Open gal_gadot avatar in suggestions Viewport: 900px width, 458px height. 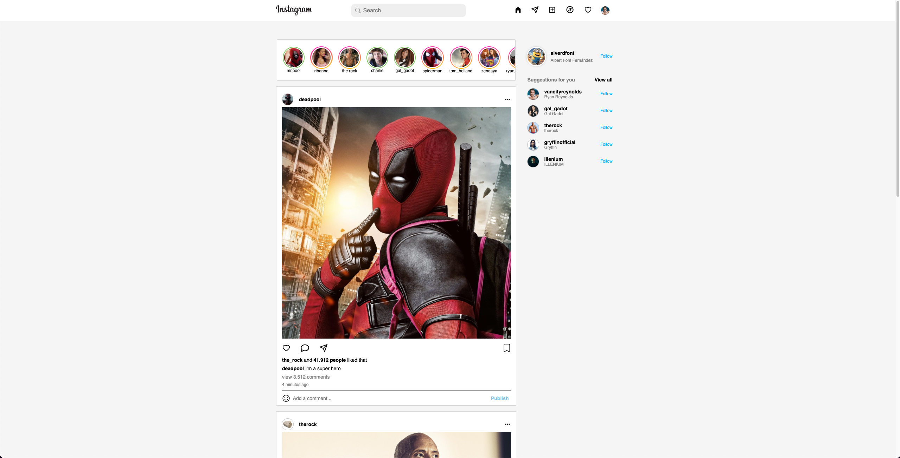533,111
